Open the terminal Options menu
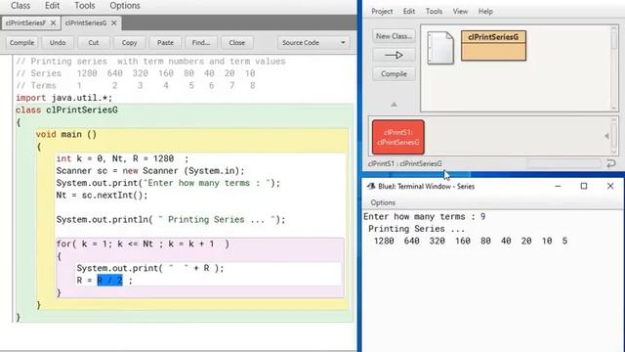This screenshot has width=625, height=352. click(x=383, y=202)
